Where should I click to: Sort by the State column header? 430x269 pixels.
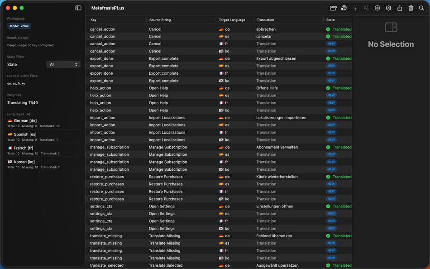pyautogui.click(x=330, y=20)
